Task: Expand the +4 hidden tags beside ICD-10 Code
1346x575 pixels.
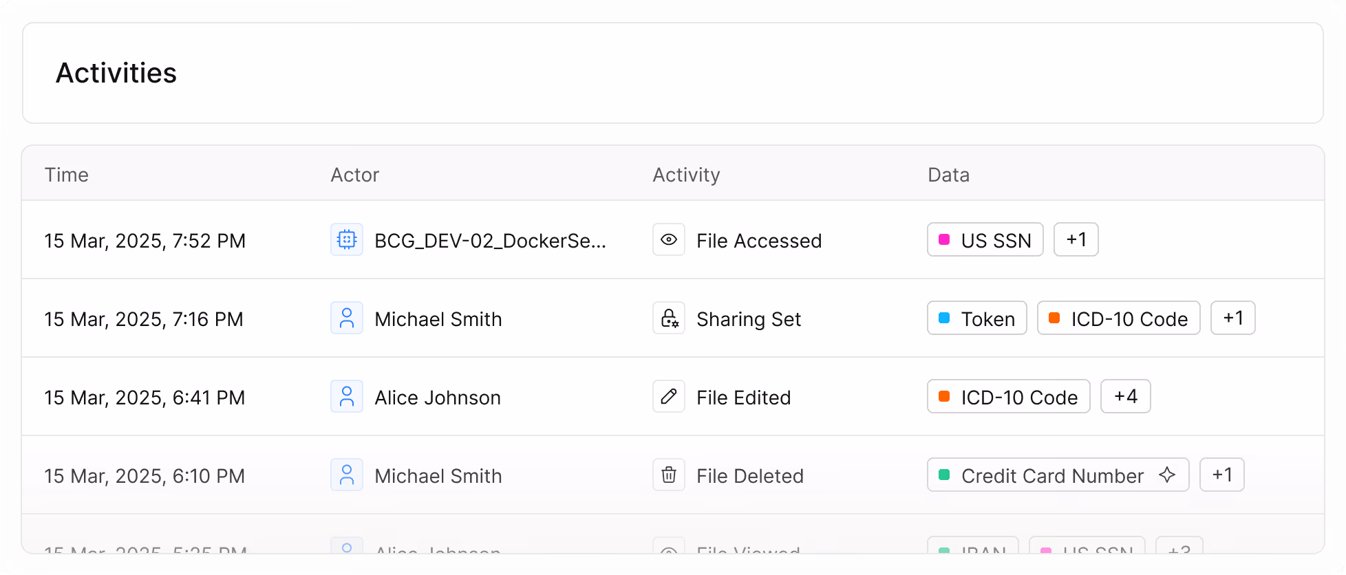Action: click(x=1126, y=397)
